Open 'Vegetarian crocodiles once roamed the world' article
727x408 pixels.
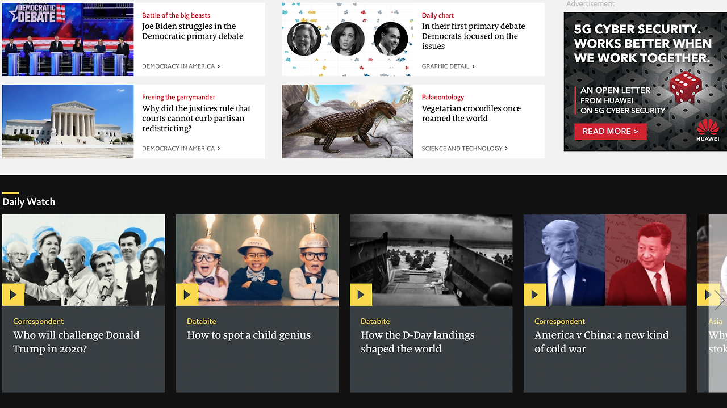[x=471, y=113]
